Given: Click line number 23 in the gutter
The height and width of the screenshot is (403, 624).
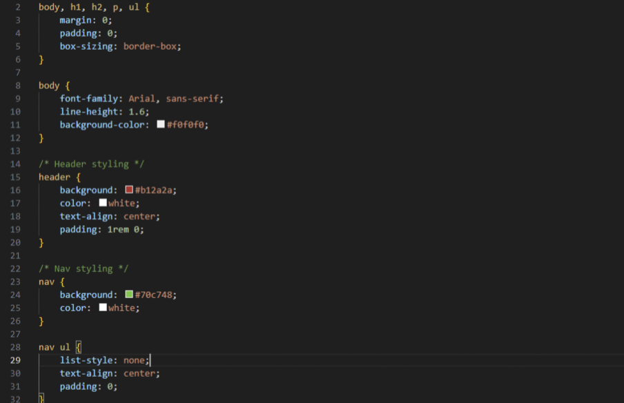Looking at the screenshot, I should (x=15, y=282).
